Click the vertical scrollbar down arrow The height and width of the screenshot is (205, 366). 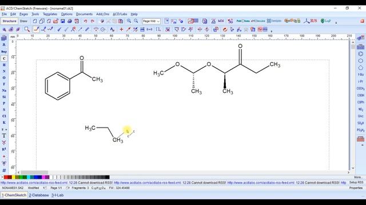click(353, 168)
